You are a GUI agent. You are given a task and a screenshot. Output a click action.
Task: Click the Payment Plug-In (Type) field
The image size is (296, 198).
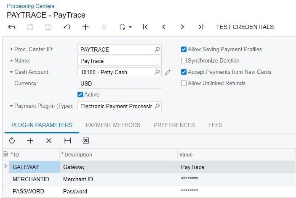[120, 106]
